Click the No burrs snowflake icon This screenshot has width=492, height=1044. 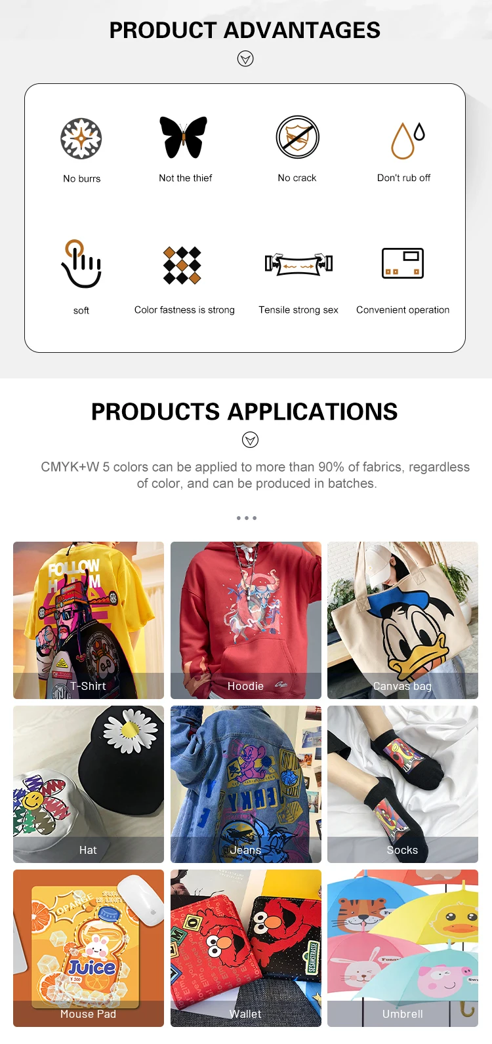point(81,138)
